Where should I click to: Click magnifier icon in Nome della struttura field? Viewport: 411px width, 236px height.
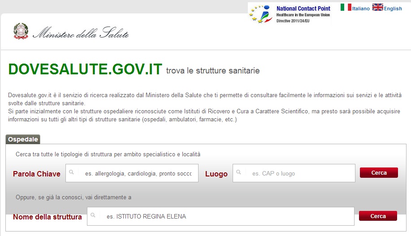coord(93,215)
